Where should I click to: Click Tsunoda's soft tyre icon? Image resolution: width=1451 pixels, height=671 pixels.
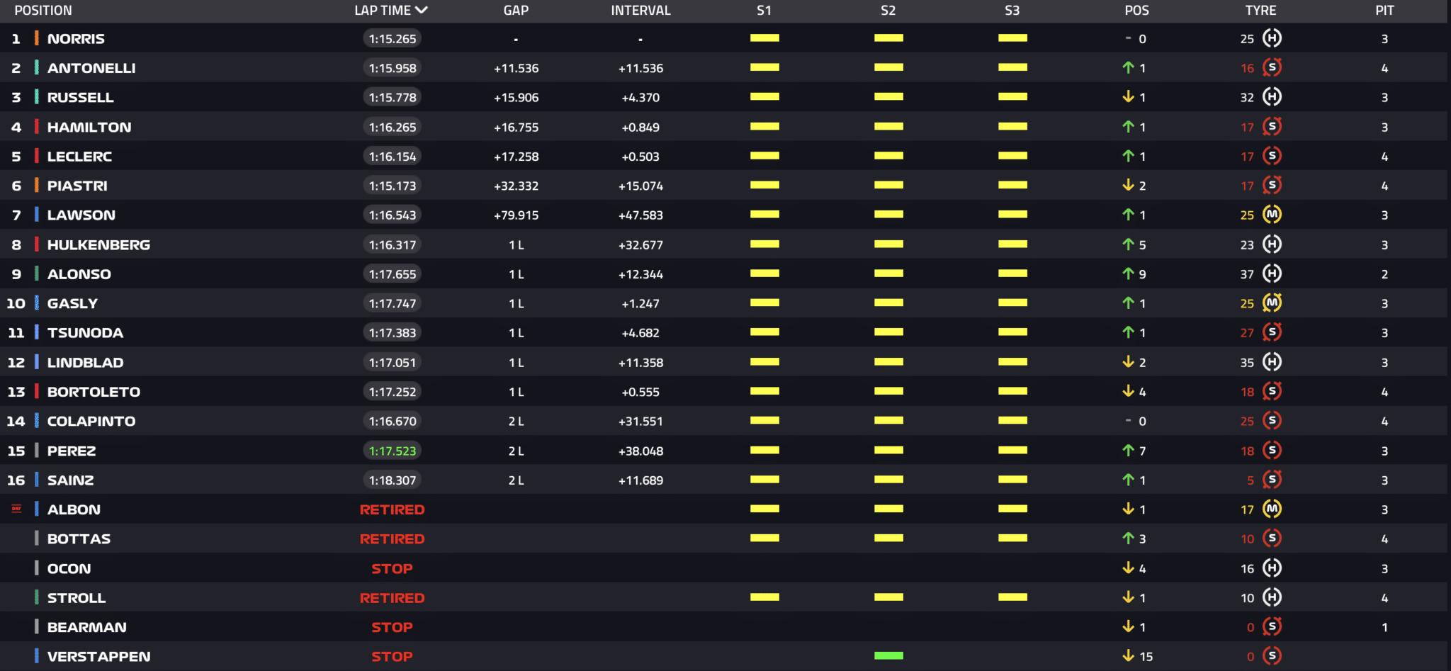[1272, 332]
